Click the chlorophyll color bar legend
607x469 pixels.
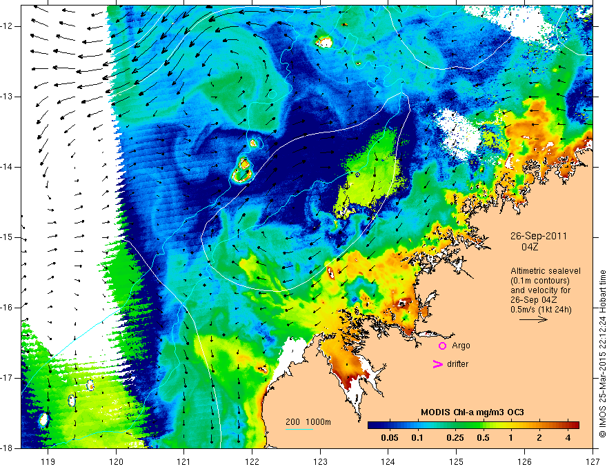473,426
